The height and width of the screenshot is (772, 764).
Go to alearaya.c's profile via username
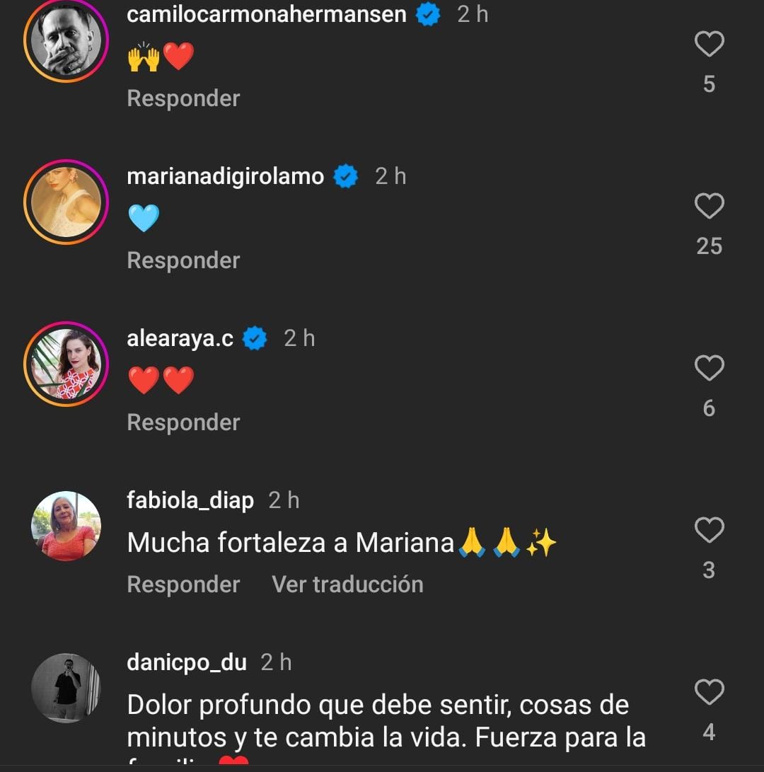(x=180, y=338)
